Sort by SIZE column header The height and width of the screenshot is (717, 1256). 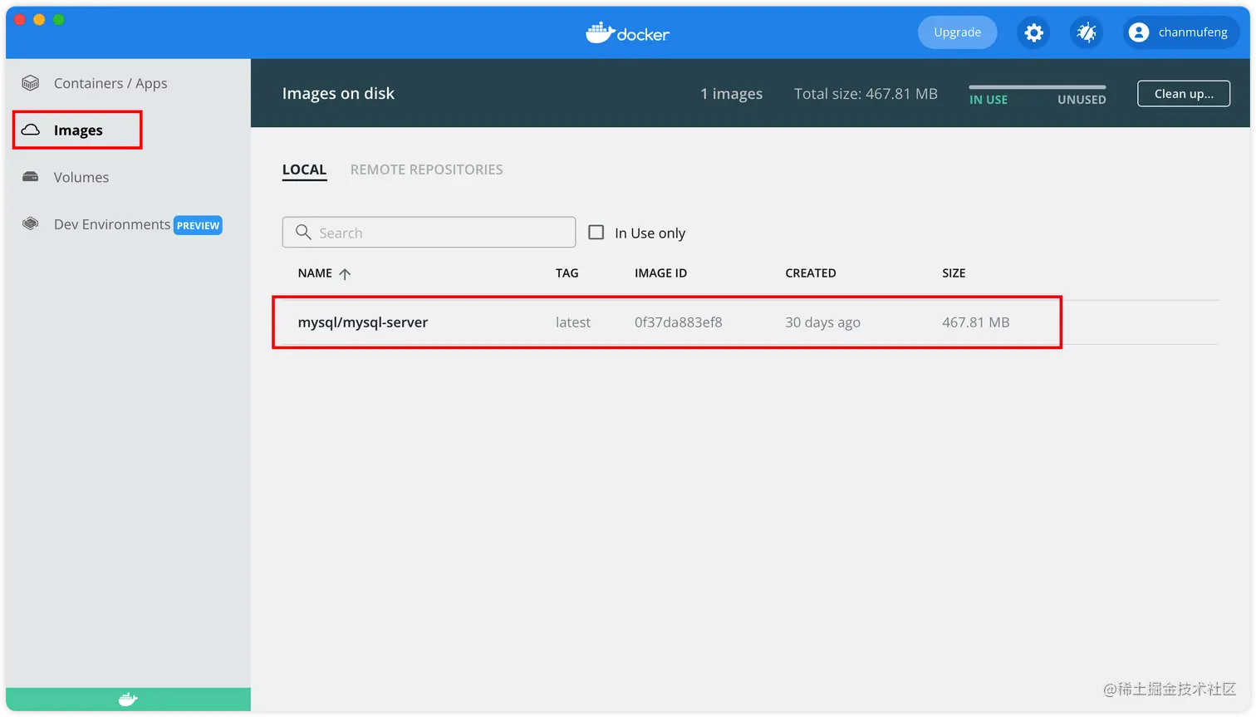(x=954, y=273)
